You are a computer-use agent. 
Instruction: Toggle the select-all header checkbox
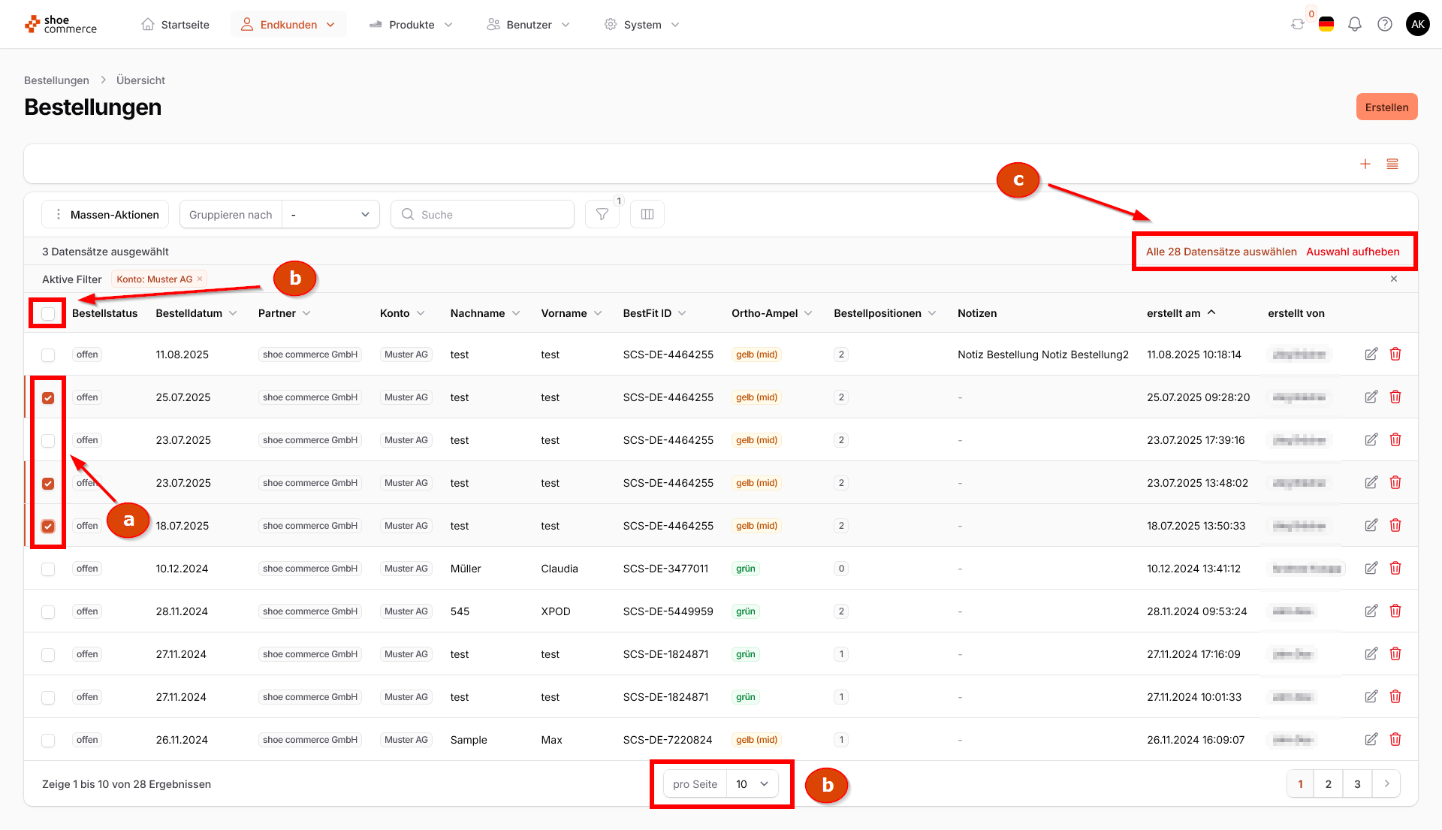[48, 314]
